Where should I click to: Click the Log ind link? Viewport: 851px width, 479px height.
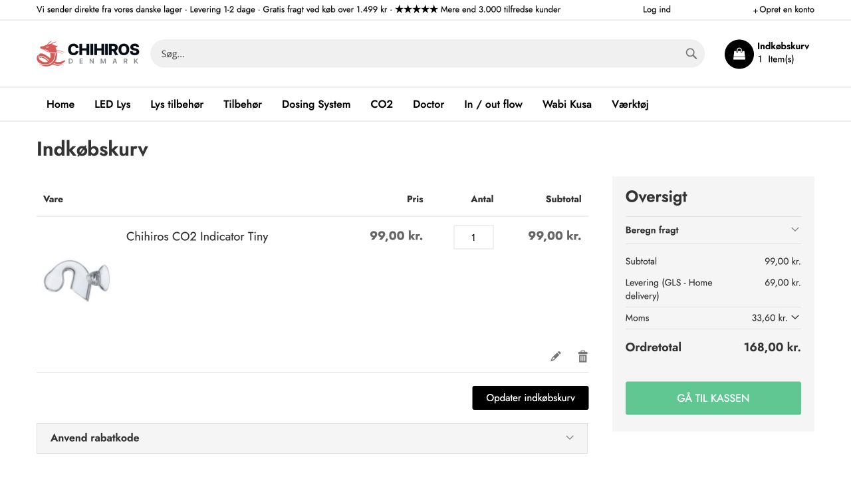(657, 9)
